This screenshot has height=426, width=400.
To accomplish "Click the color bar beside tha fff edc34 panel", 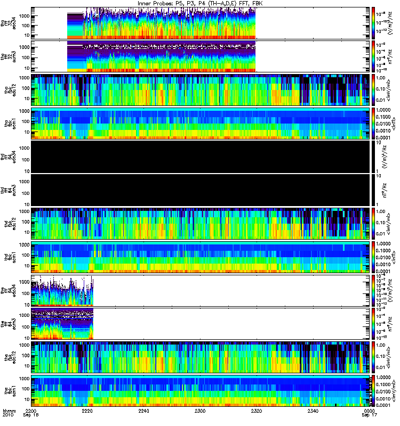I will (373, 23).
